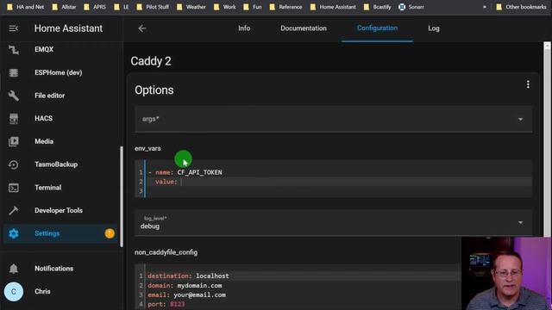This screenshot has width=552, height=310.
Task: Click the sidebar vertical scrollbar
Action: click(x=122, y=197)
